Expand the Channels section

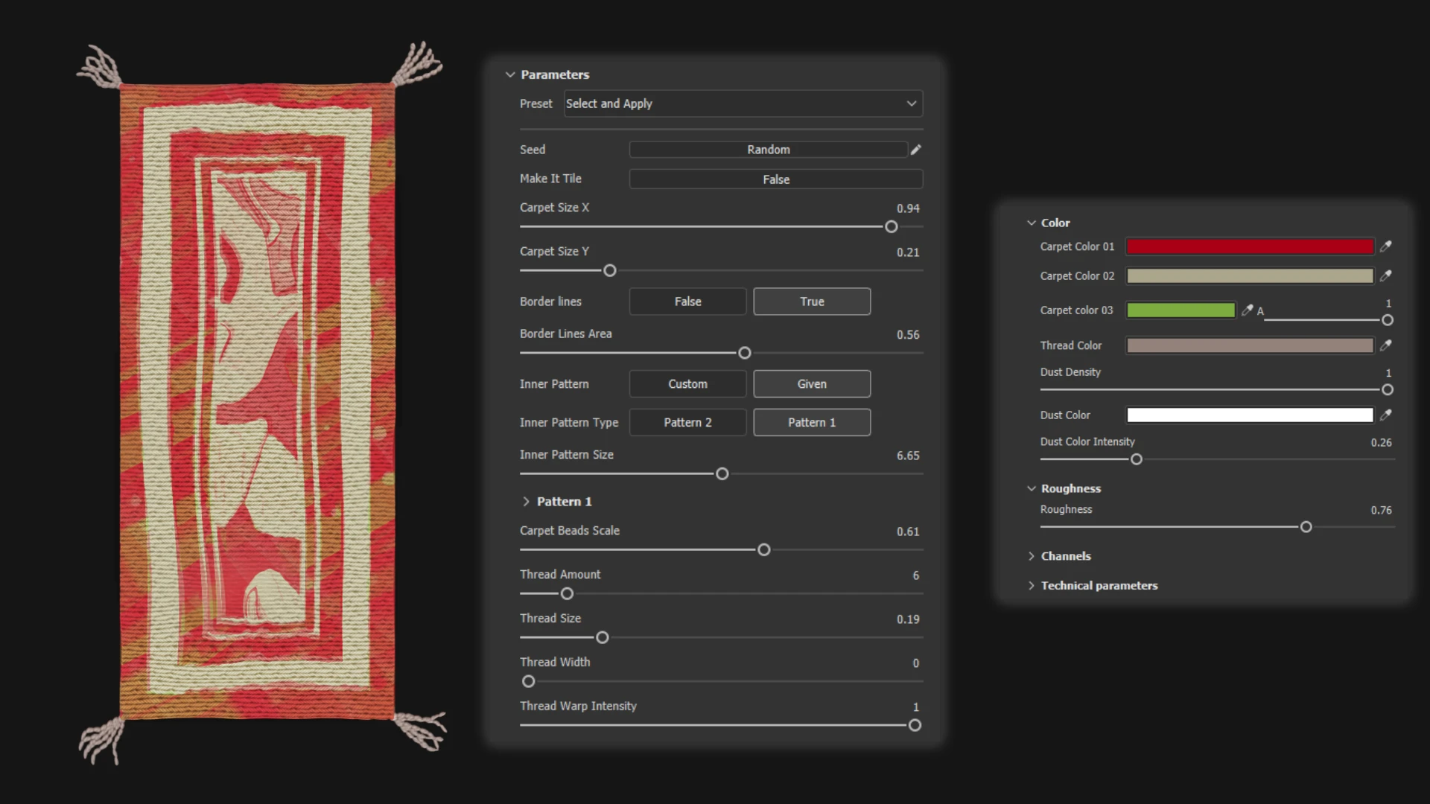click(1032, 556)
